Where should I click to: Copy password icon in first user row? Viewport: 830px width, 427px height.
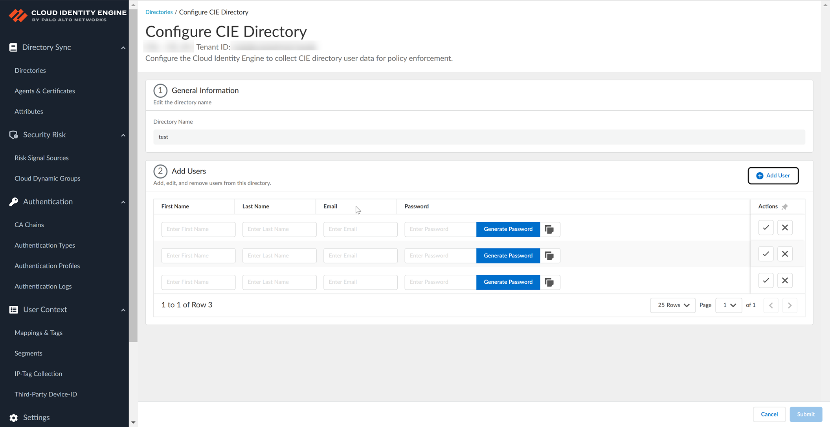[549, 229]
